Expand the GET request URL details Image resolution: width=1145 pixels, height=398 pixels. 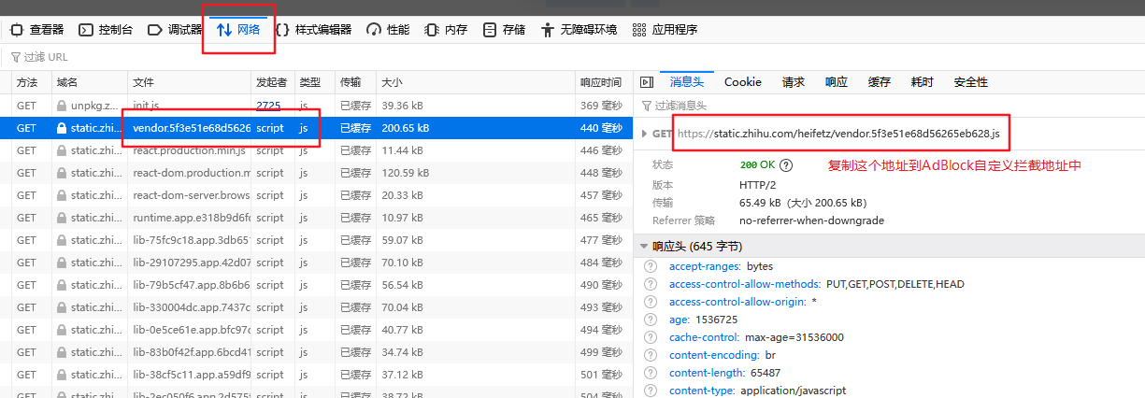coord(646,134)
